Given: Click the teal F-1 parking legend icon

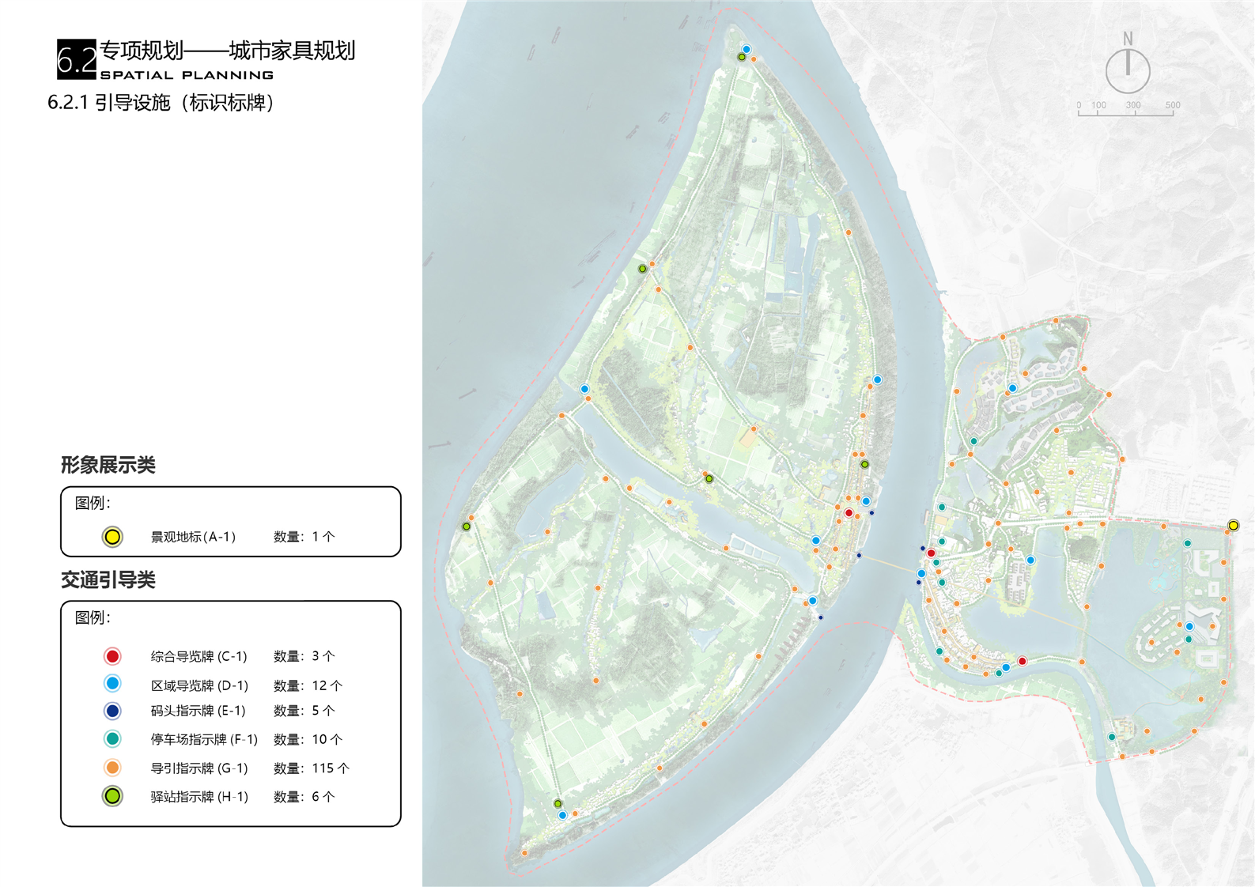Looking at the screenshot, I should pos(112,739).
